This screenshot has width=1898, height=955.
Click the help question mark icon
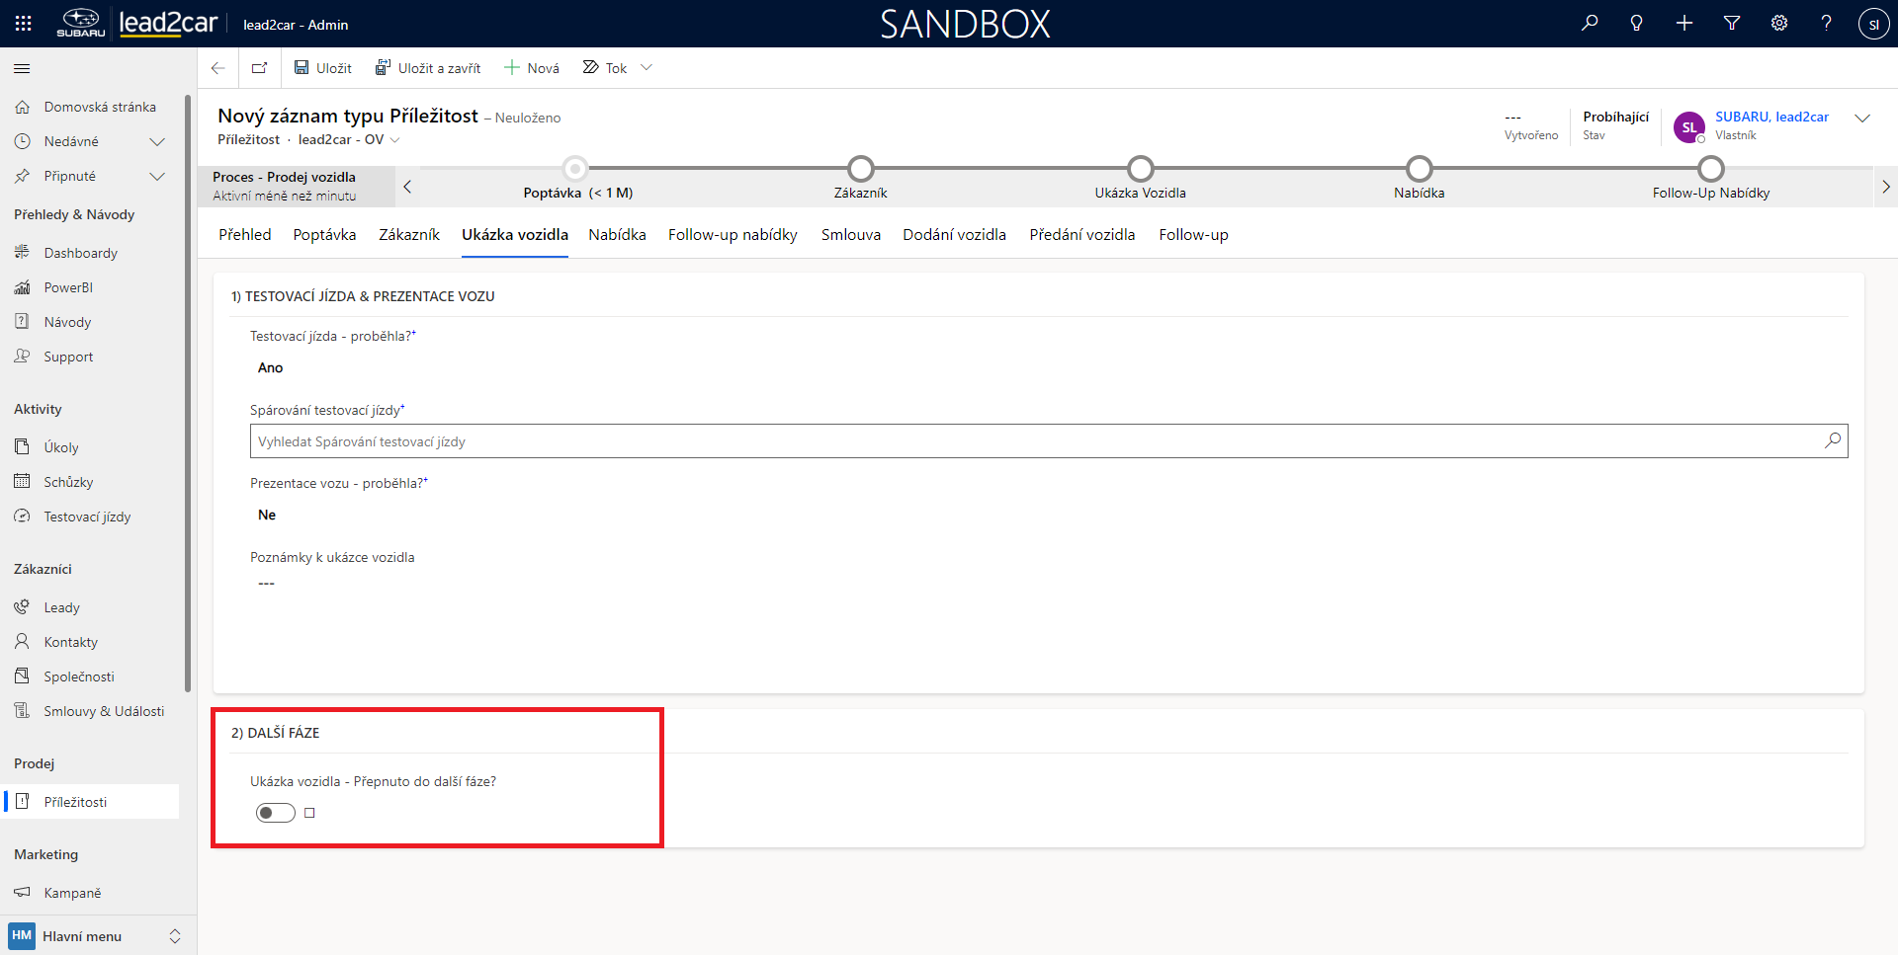click(1826, 24)
